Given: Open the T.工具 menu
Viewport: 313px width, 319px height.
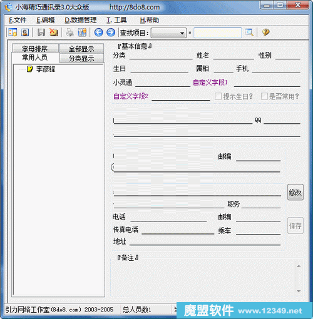Looking at the screenshot, I should point(116,20).
